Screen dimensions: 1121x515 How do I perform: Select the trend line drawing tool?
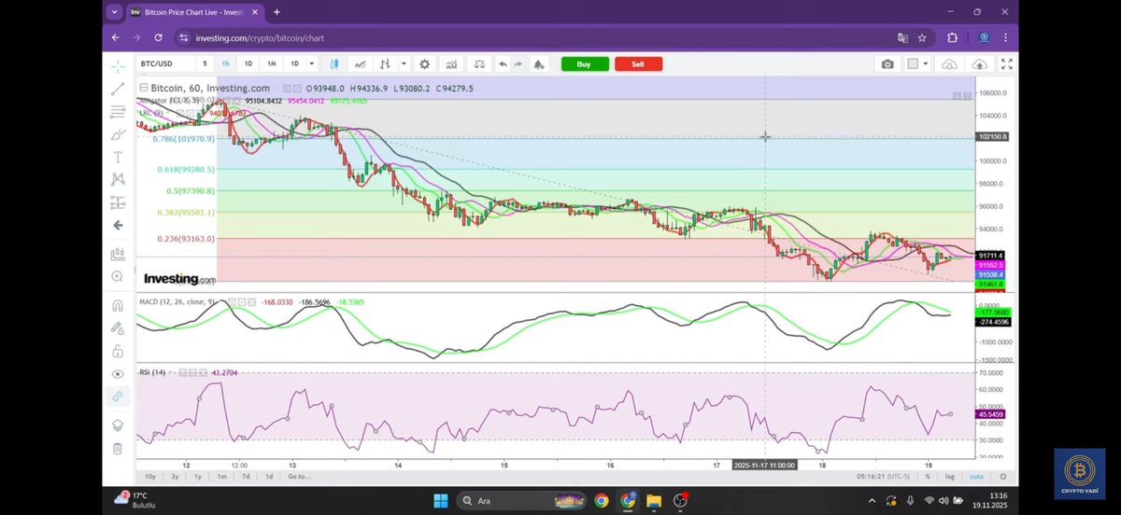[x=118, y=90]
